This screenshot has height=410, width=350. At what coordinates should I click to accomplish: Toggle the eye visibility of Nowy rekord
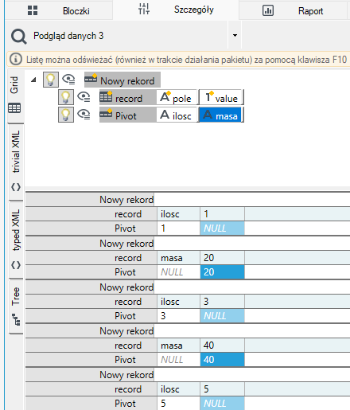coord(68,80)
